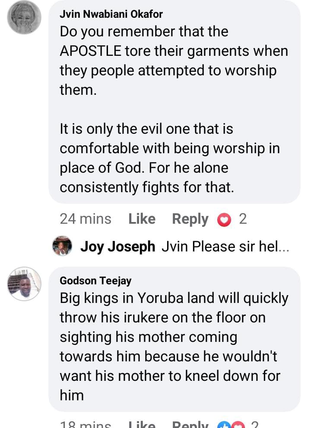Like Jvin Nwabiani Okafor's comment

pyautogui.click(x=142, y=219)
